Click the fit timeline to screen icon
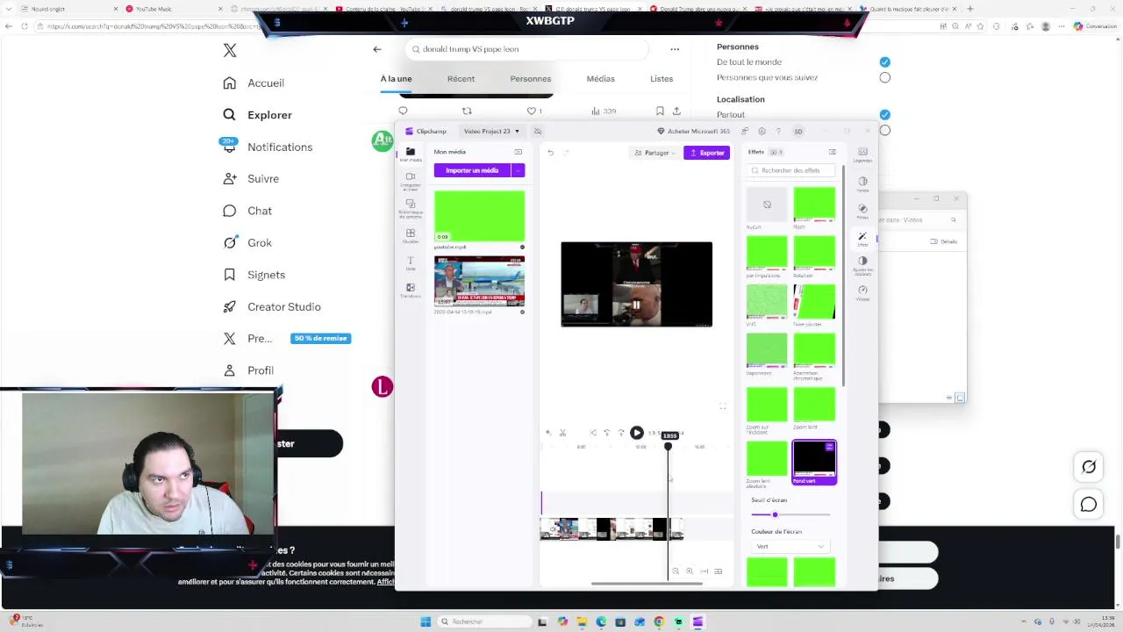The image size is (1123, 632). click(x=704, y=571)
